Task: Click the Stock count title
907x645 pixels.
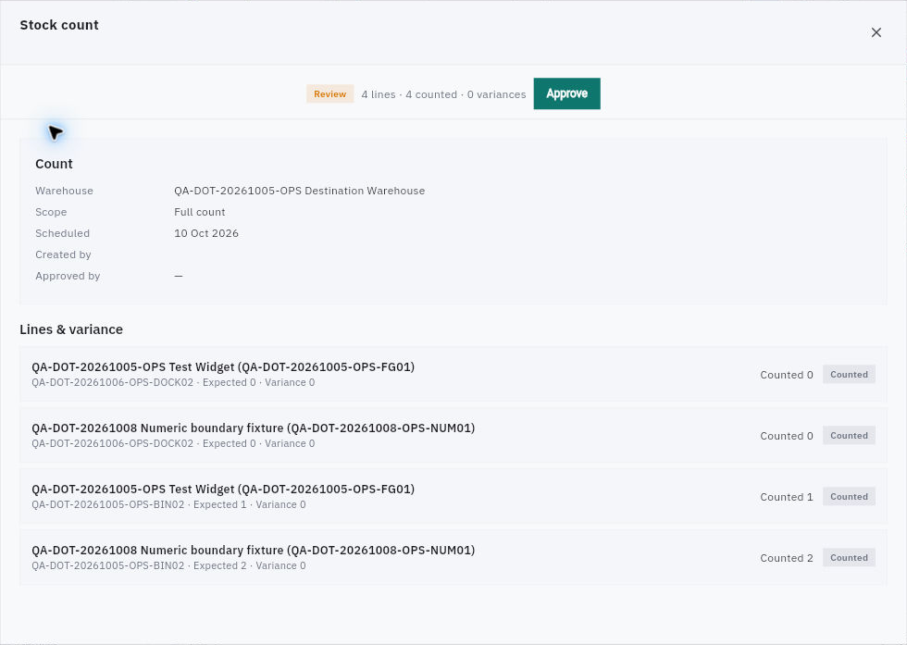Action: coord(59,25)
